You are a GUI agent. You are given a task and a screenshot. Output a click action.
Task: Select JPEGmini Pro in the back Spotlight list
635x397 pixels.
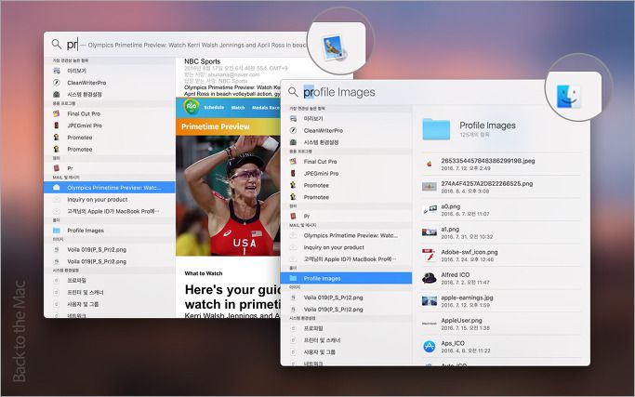coord(110,126)
